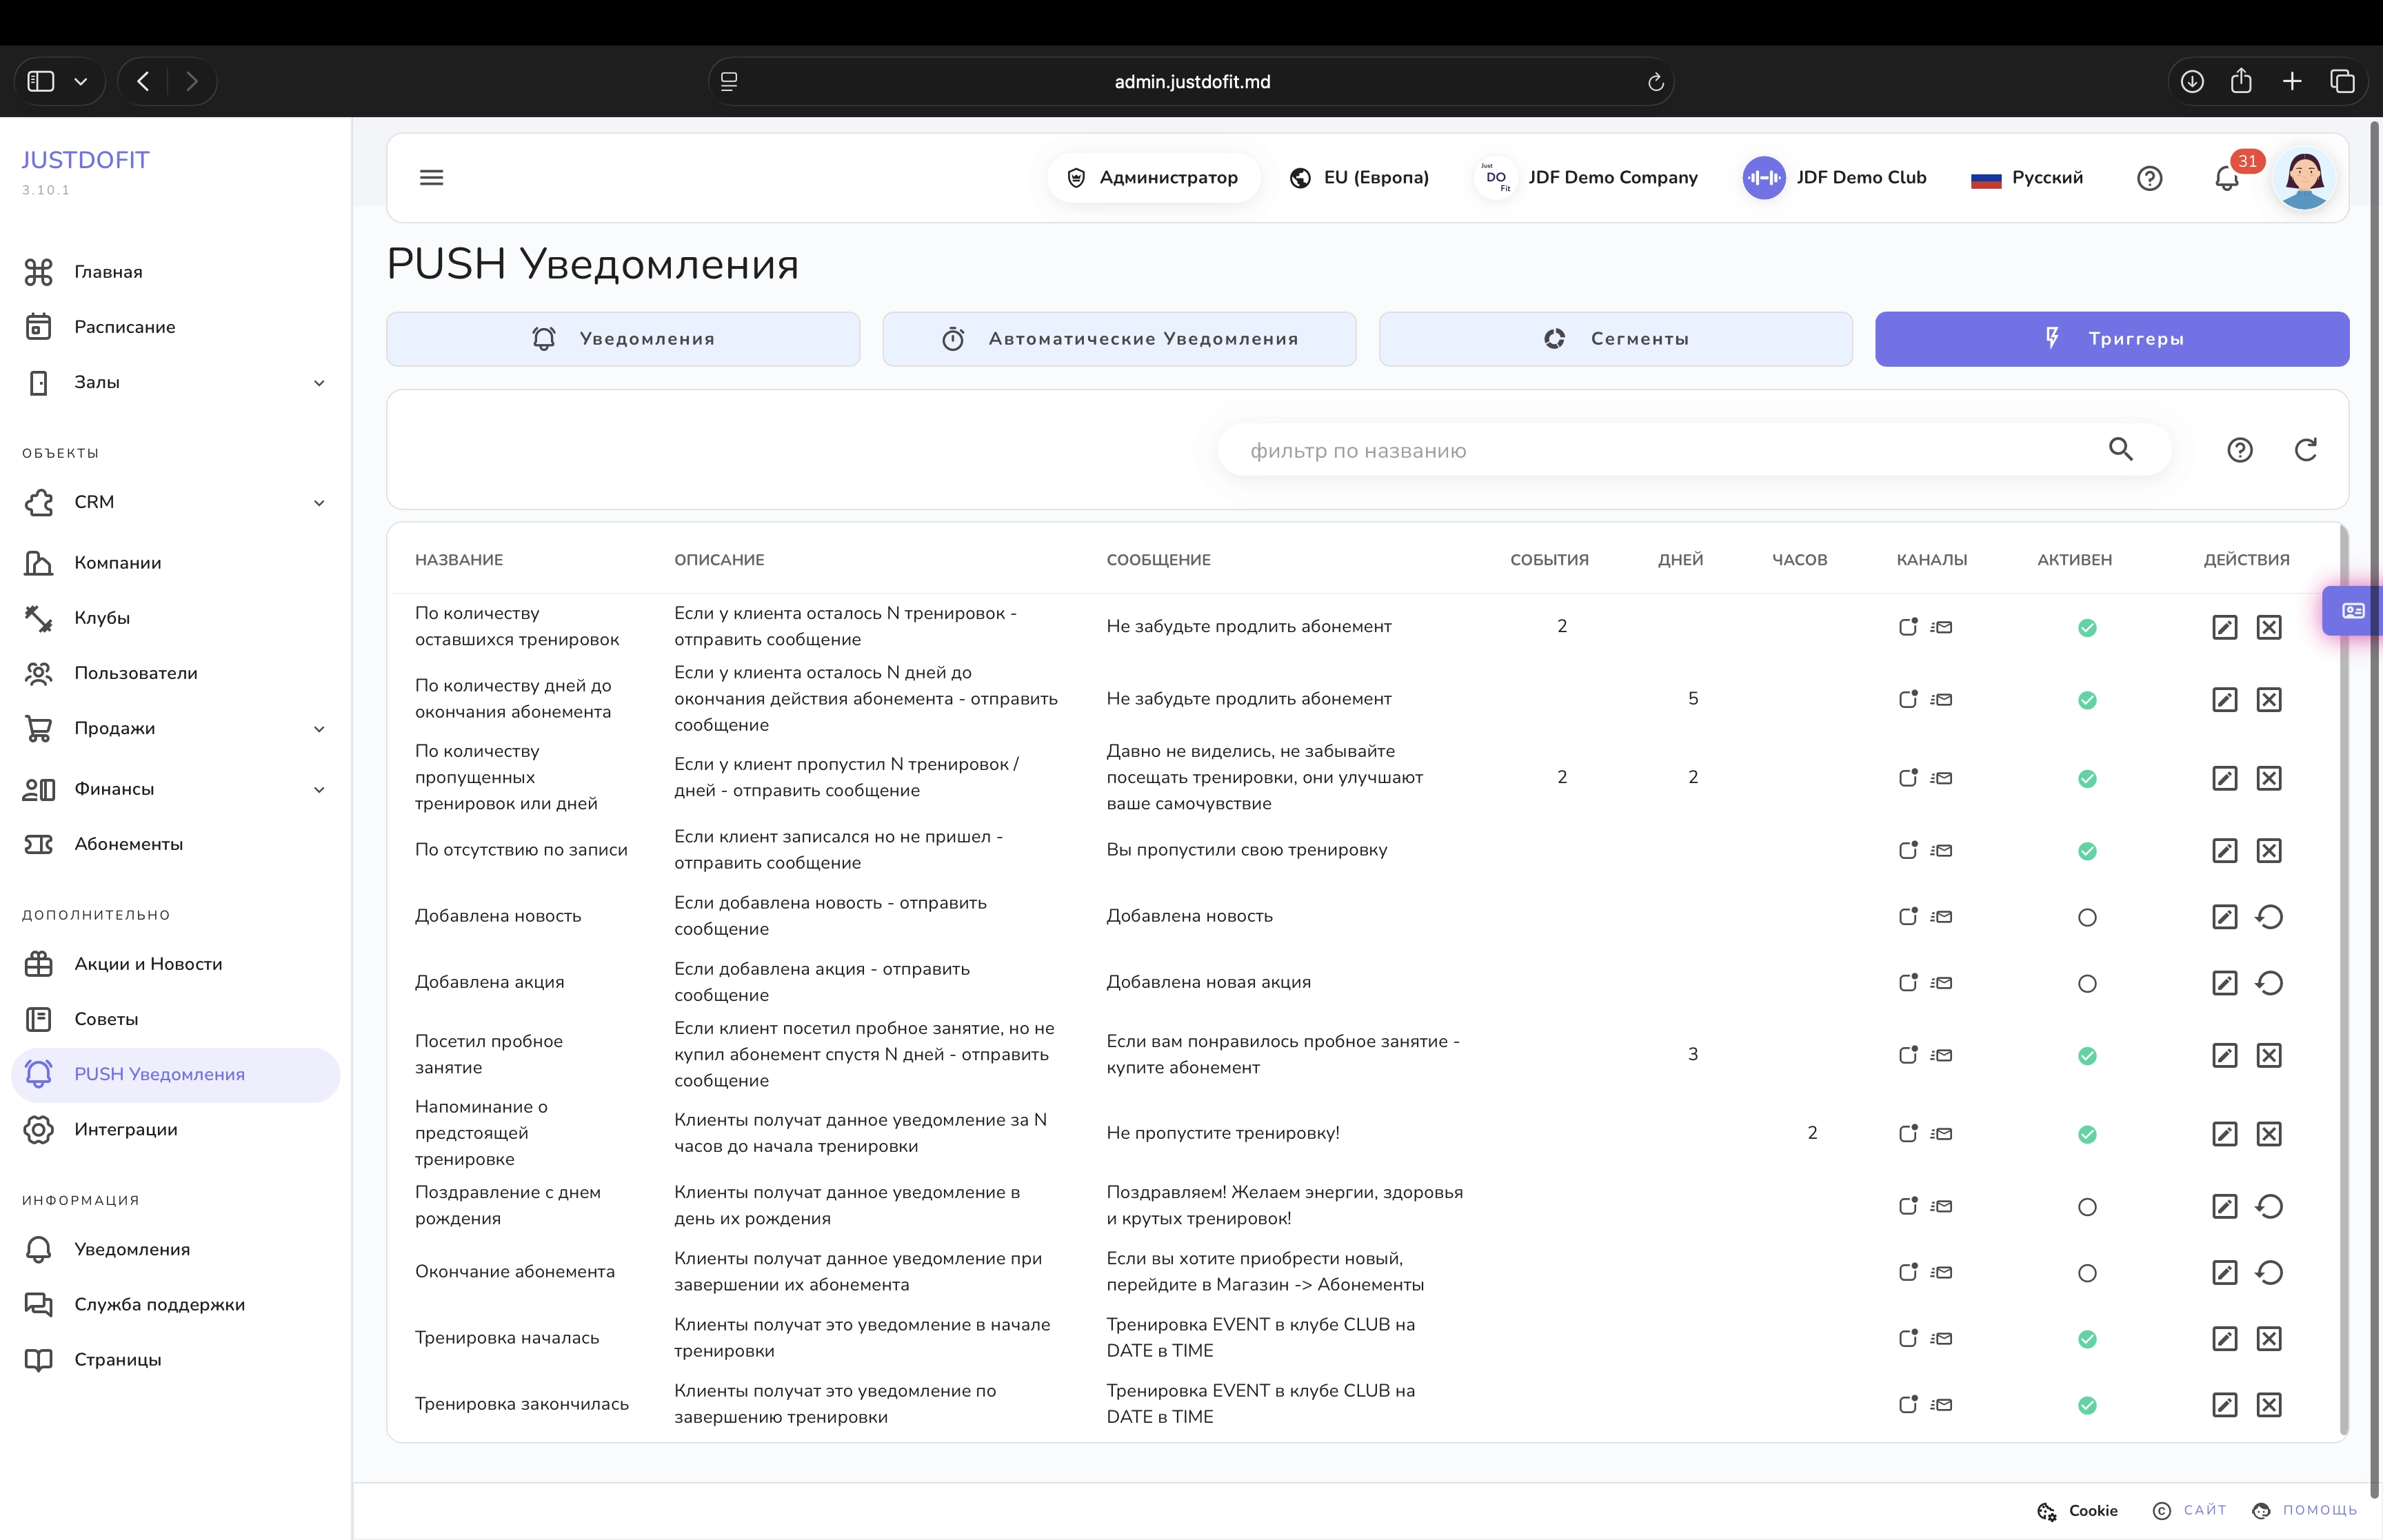Screen dimensions: 2383x1540
Task: Click the search magnifier icon
Action: click(2121, 449)
